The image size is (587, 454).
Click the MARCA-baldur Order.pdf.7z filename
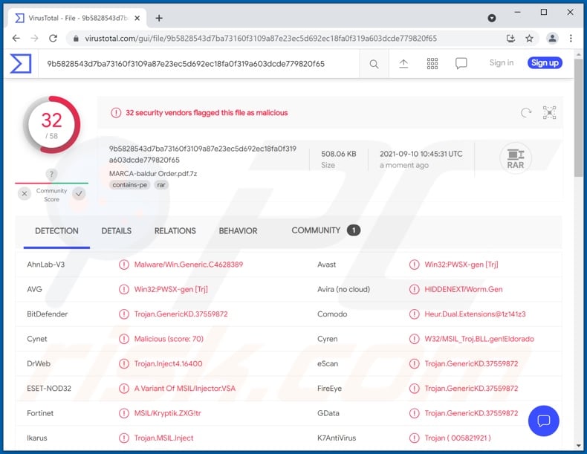pos(153,174)
